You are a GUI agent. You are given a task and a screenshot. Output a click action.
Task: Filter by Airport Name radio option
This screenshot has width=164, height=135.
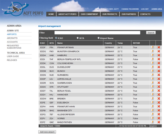coord(98,38)
